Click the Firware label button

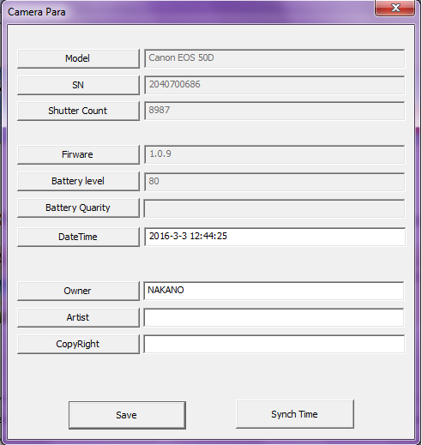[78, 154]
